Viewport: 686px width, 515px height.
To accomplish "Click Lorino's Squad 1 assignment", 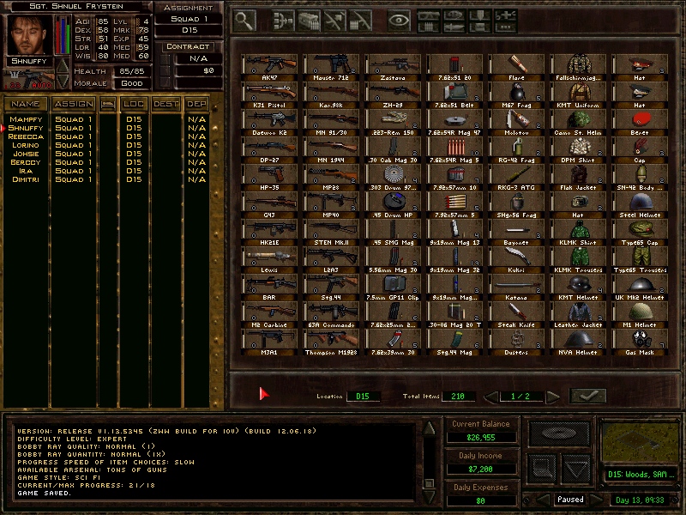I will coord(74,145).
